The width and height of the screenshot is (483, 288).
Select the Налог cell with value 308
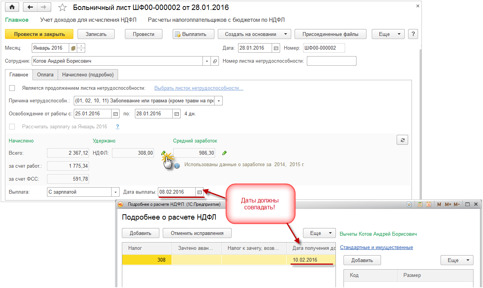(x=147, y=260)
